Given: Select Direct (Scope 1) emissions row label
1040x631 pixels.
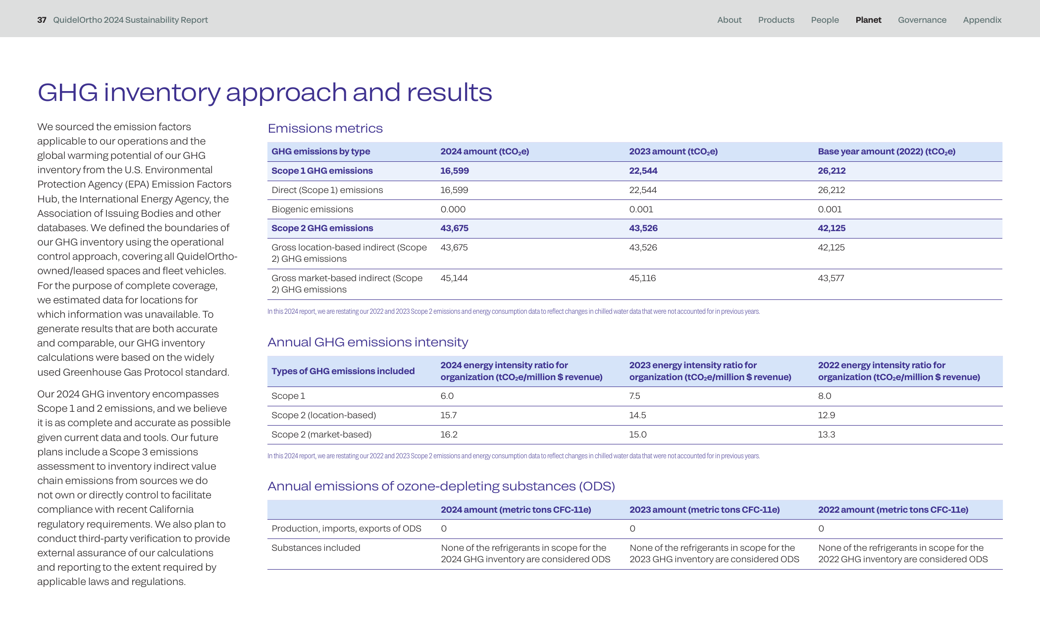Looking at the screenshot, I should (327, 190).
